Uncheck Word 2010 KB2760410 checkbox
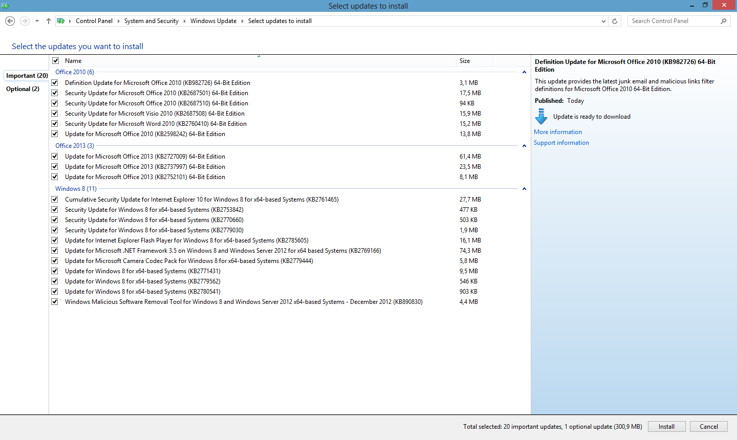Image resolution: width=737 pixels, height=440 pixels. point(55,124)
